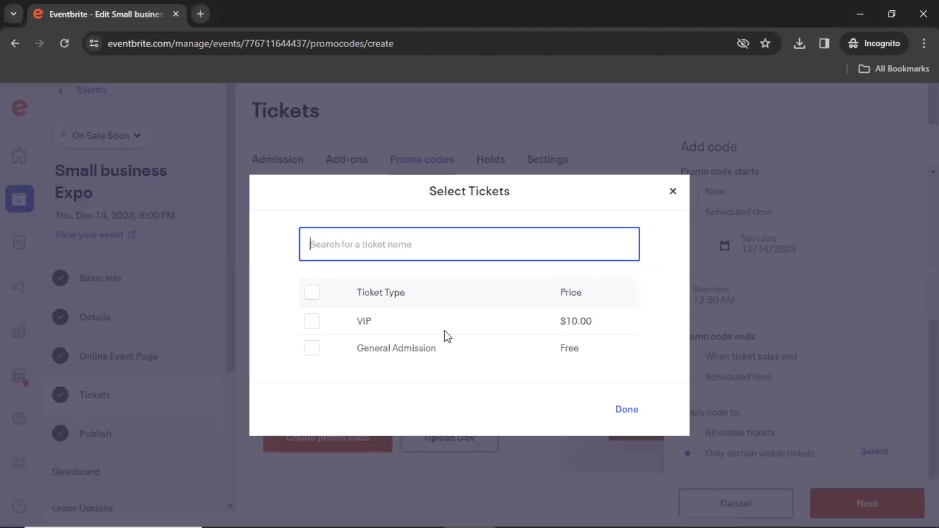Open the Add-ons tab

(x=347, y=159)
